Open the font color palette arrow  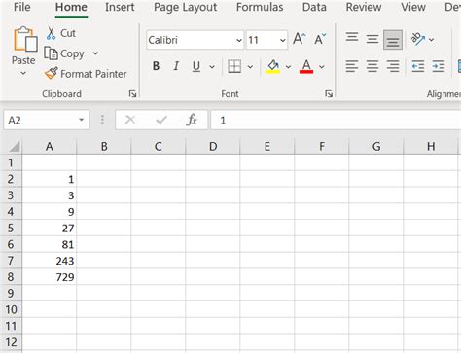pyautogui.click(x=321, y=67)
